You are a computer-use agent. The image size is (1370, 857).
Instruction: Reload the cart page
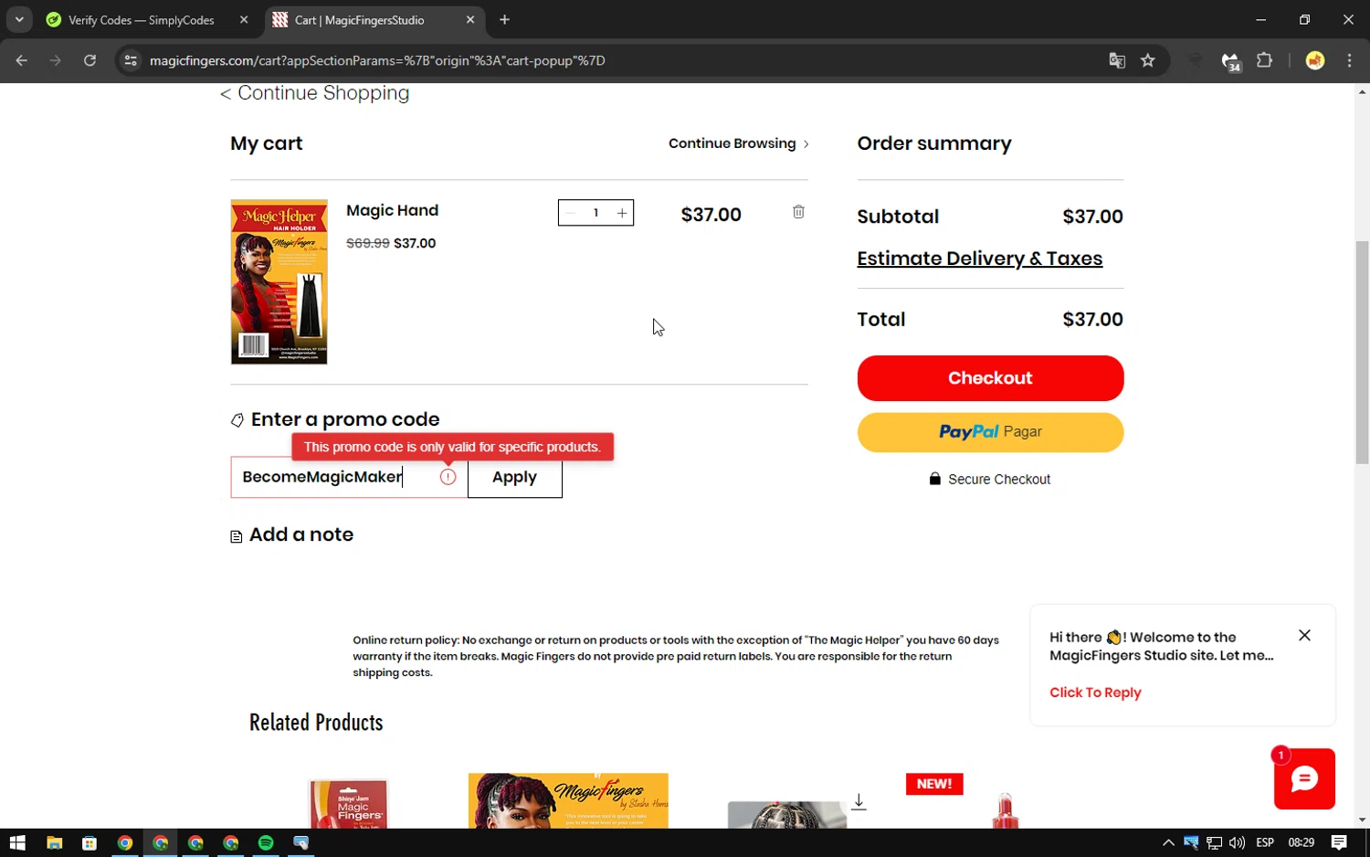point(90,60)
